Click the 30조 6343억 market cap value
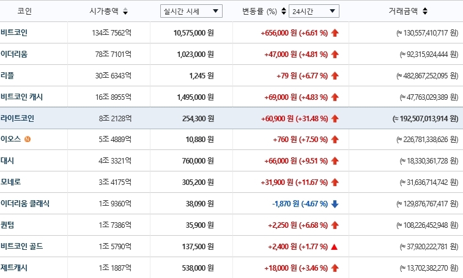The image size is (463, 278). pos(113,76)
